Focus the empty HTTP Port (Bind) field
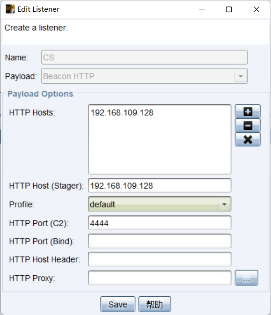The width and height of the screenshot is (271, 315). tap(160, 241)
